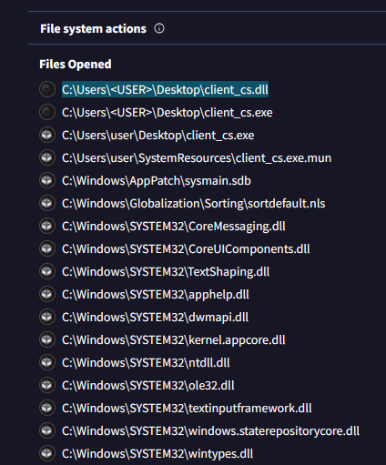This screenshot has height=465, width=386.
Task: Select the Sorting\sortdefault.nls path
Action: pyautogui.click(x=194, y=204)
